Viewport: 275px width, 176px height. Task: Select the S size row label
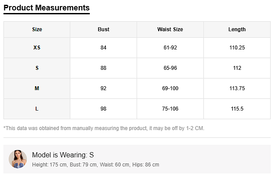click(37, 68)
